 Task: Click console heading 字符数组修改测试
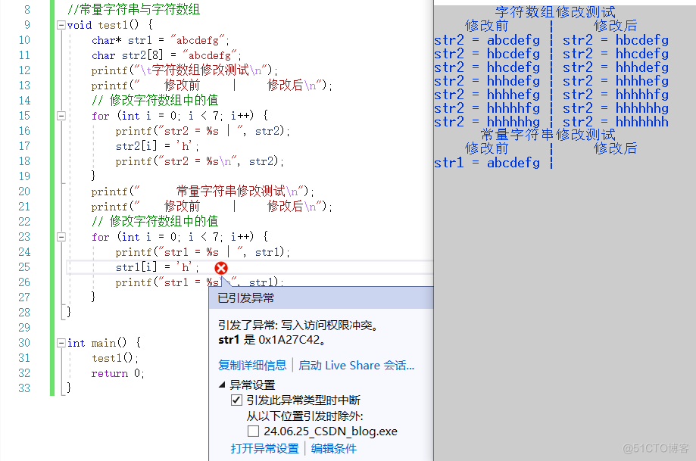pos(555,12)
